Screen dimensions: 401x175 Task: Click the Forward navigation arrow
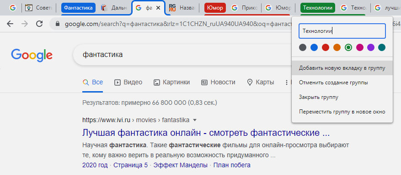25,24
